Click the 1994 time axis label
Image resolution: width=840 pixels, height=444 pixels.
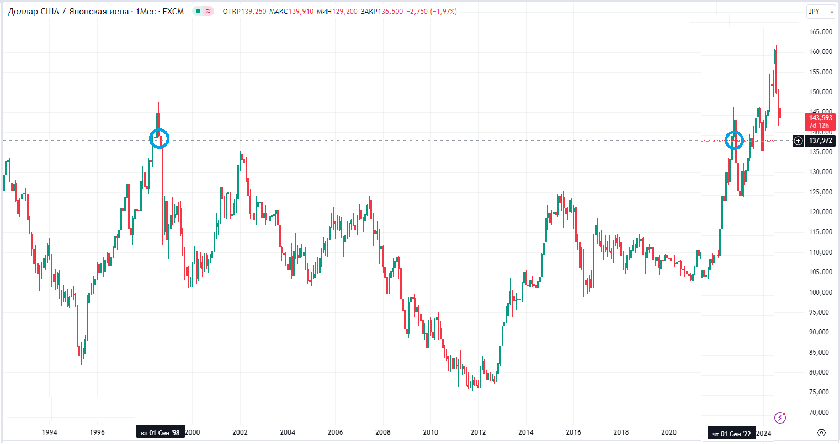(x=50, y=432)
